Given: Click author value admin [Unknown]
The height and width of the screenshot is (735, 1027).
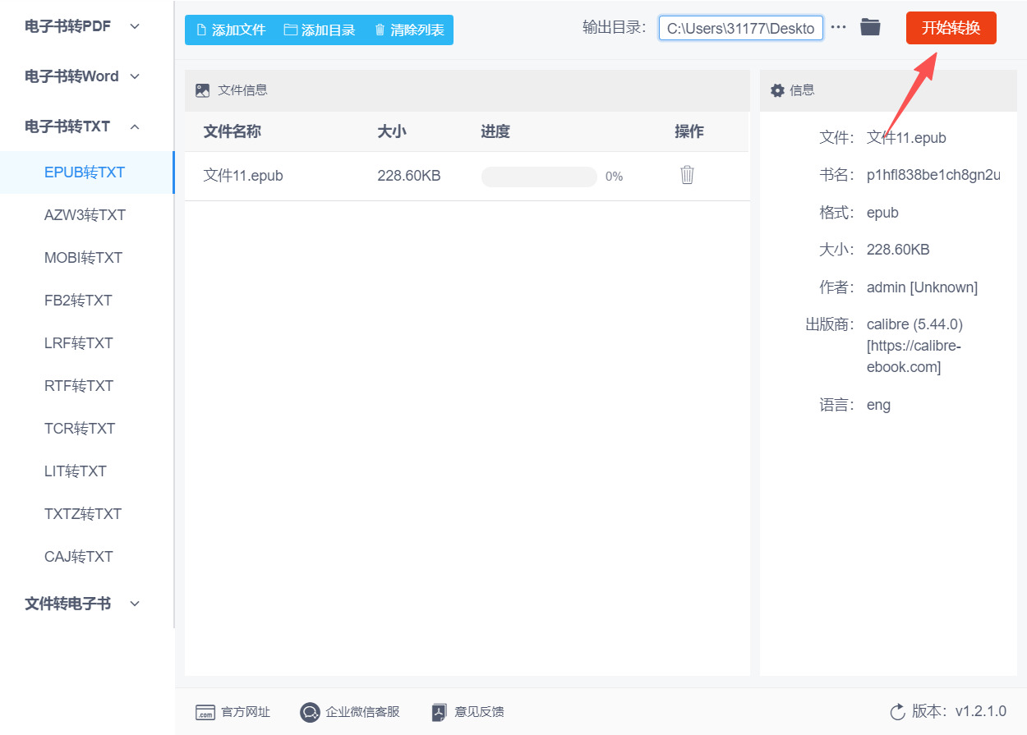Looking at the screenshot, I should [922, 287].
